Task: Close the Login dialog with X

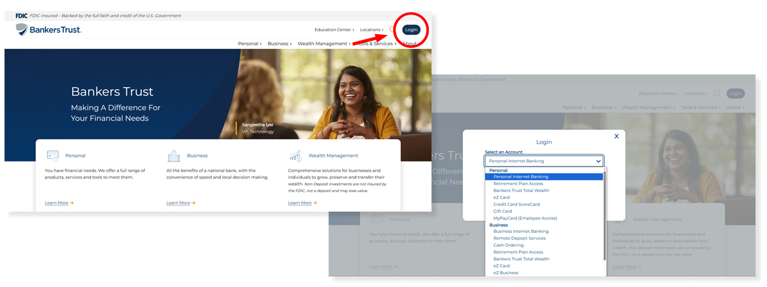Action: pos(616,136)
